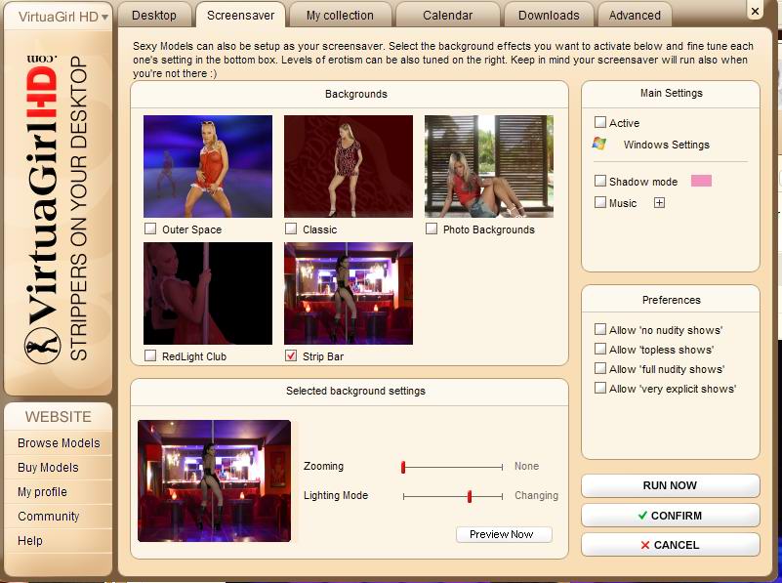This screenshot has width=782, height=583.
Task: Check Allow 'very explicit shows' option
Action: pos(600,388)
